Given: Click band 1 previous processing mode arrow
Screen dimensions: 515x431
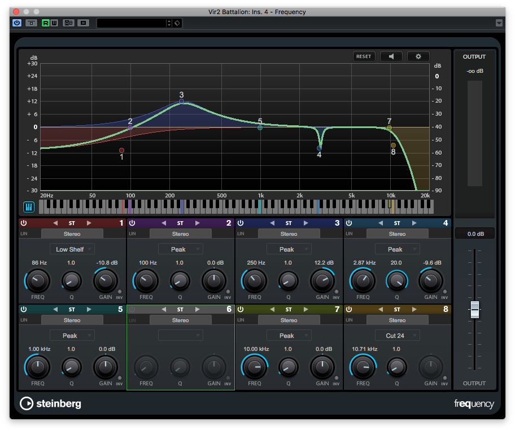Looking at the screenshot, I should coord(55,223).
